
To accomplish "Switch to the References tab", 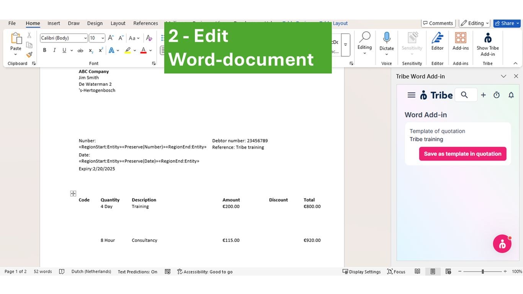I will [145, 23].
